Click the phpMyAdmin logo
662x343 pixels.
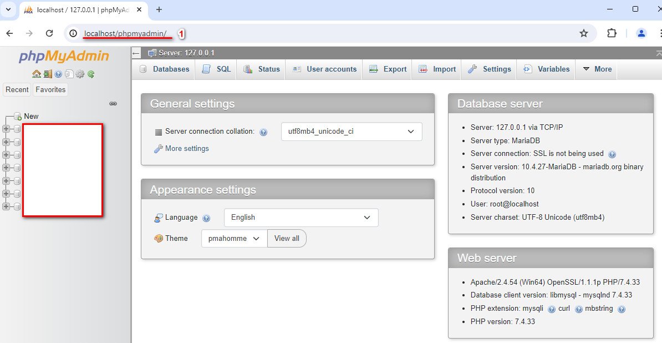coord(64,57)
